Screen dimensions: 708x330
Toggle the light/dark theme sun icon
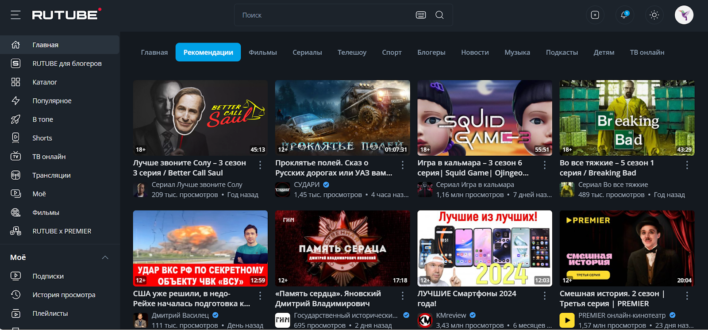(x=654, y=15)
